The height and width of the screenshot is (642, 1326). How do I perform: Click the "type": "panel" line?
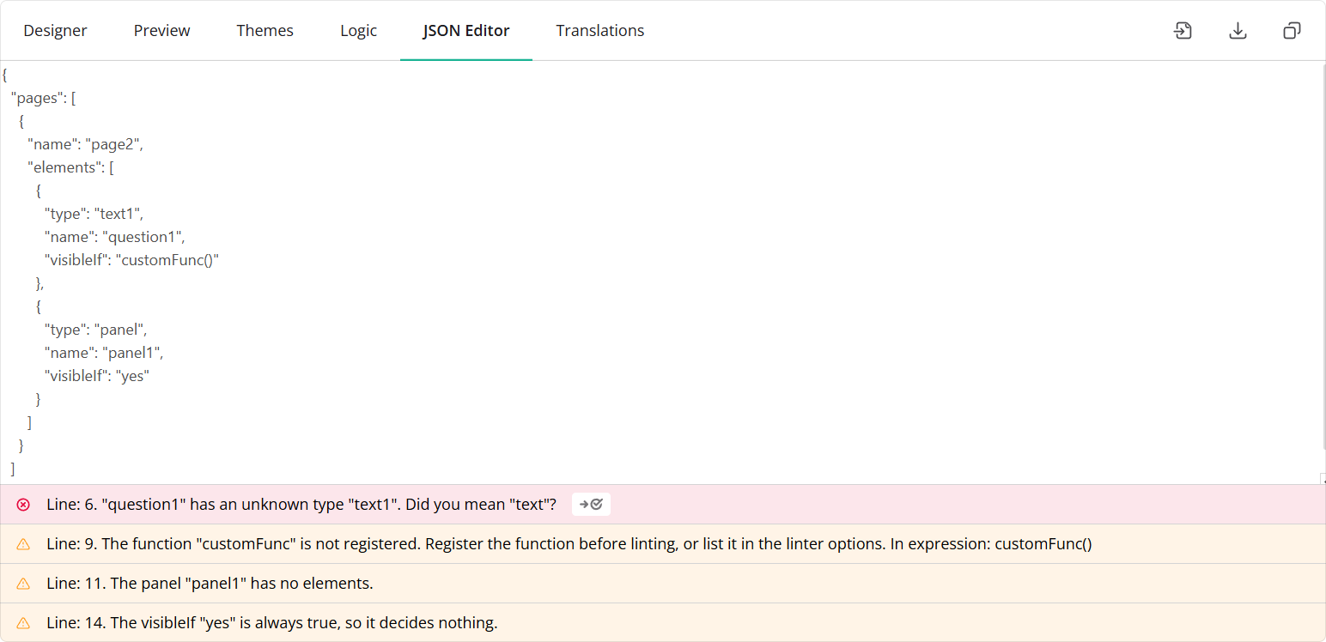point(96,330)
